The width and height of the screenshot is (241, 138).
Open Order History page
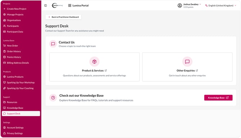pos(21,51)
